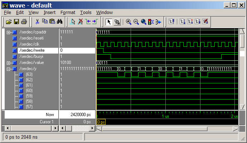Select the Zoom Mode box tool
The height and width of the screenshot is (143, 247).
coord(117,22)
